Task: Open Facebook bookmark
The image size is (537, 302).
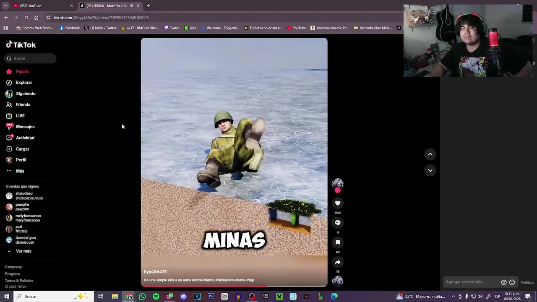Action: (x=69, y=28)
